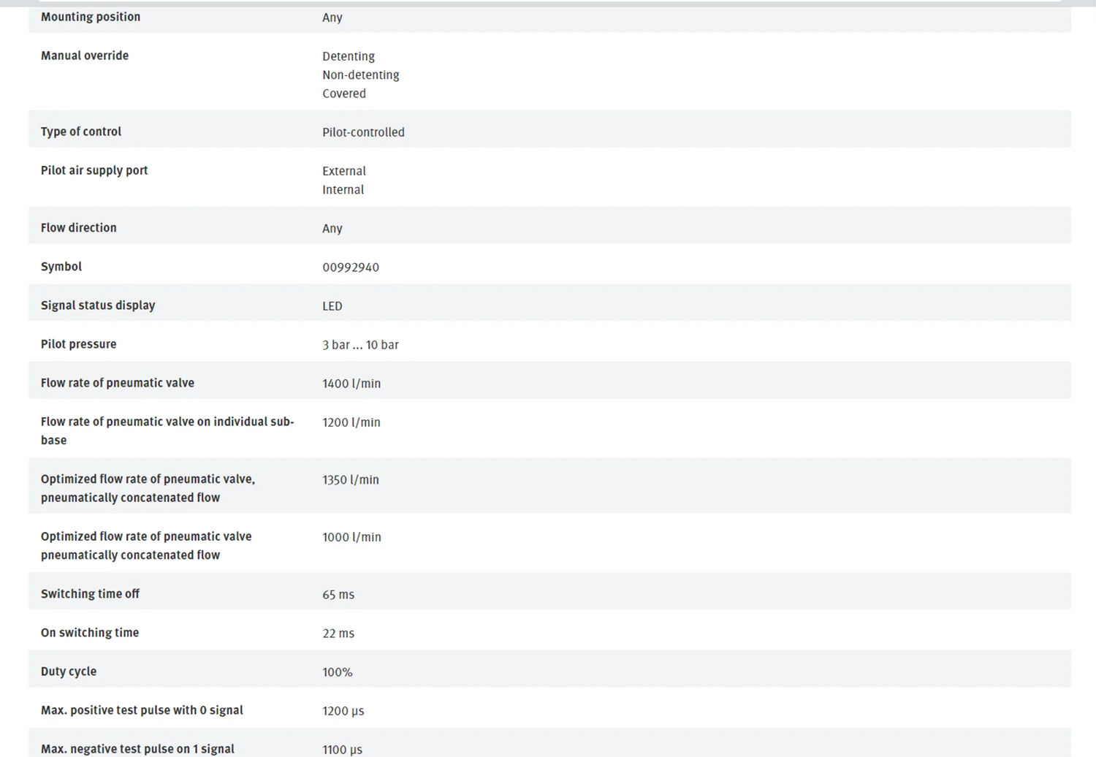This screenshot has width=1096, height=757.
Task: Click the 1350 l/min value
Action: [351, 480]
